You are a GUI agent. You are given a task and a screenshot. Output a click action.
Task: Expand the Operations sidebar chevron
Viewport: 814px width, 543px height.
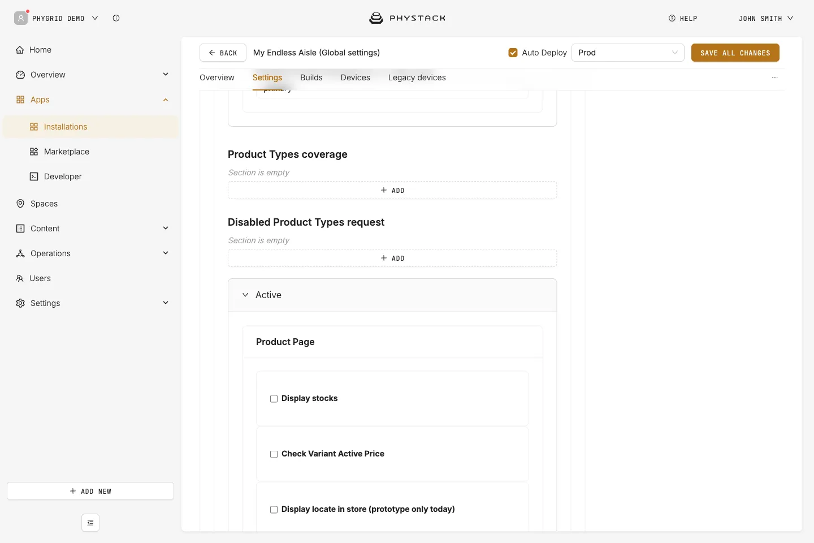pyautogui.click(x=166, y=253)
